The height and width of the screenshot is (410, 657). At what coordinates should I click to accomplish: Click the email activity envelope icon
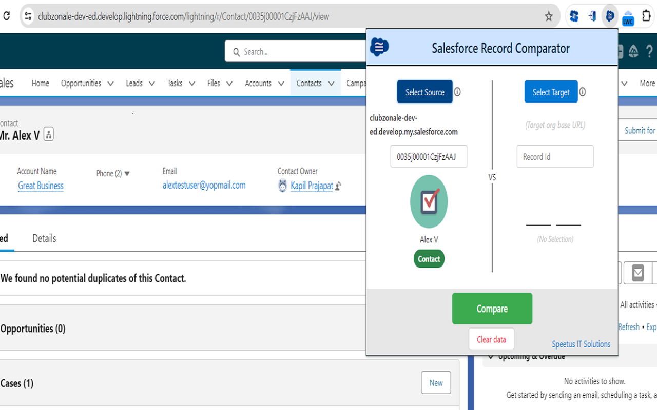coord(638,273)
